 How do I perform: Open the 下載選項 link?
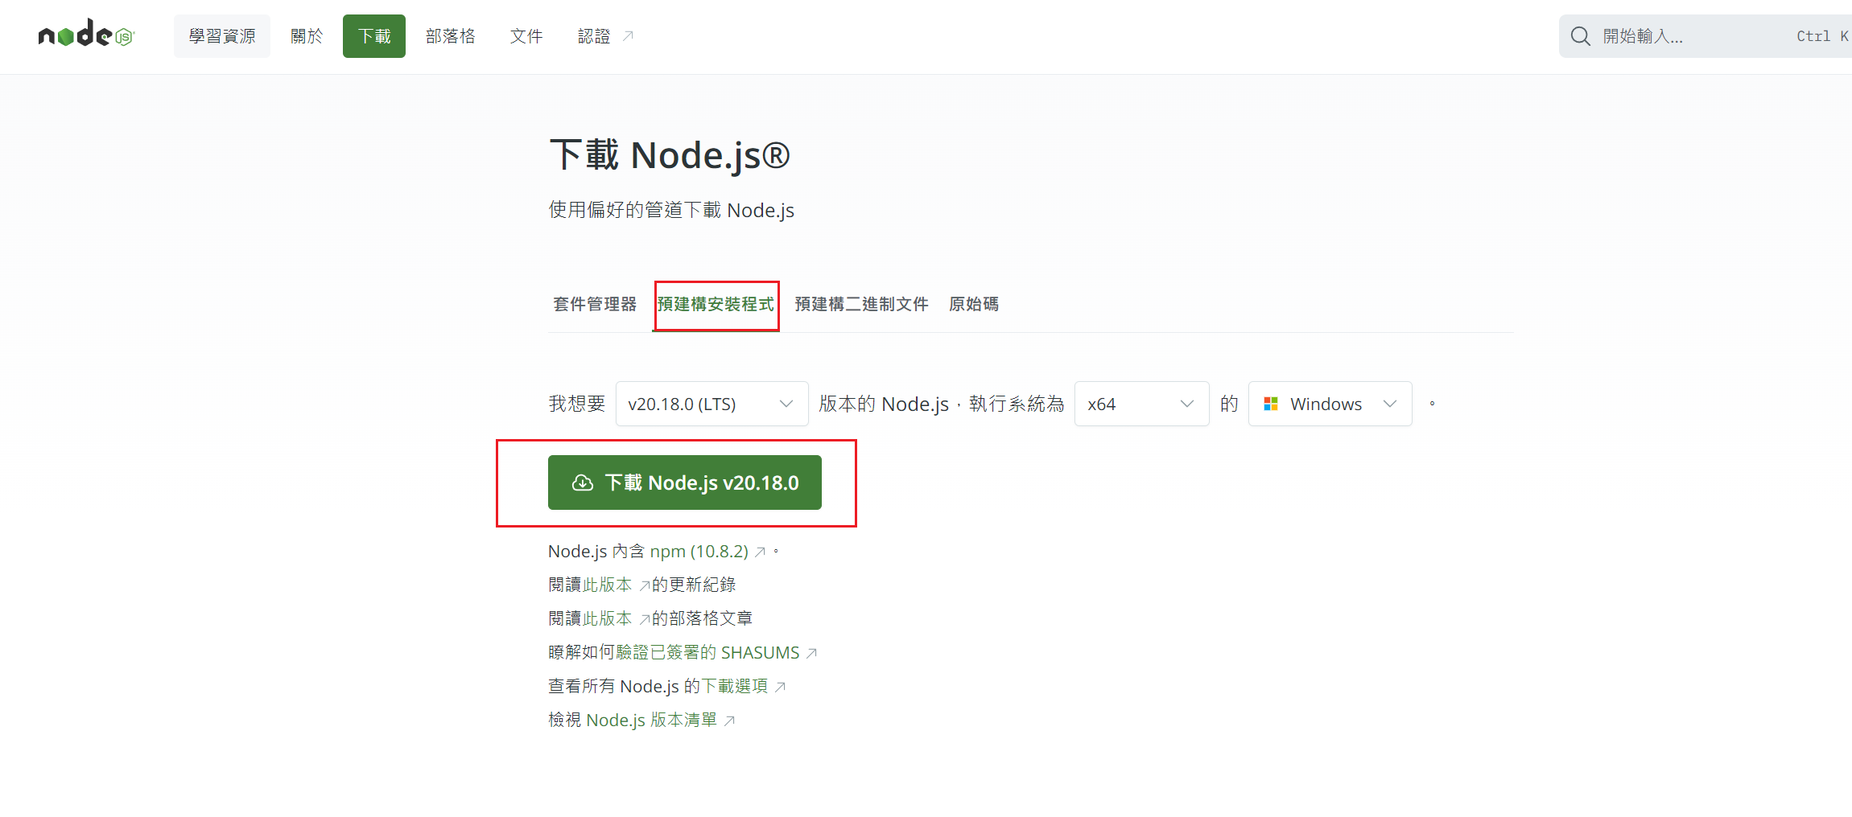[736, 687]
